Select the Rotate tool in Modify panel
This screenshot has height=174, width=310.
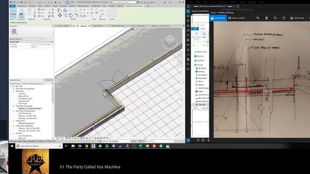[71, 15]
